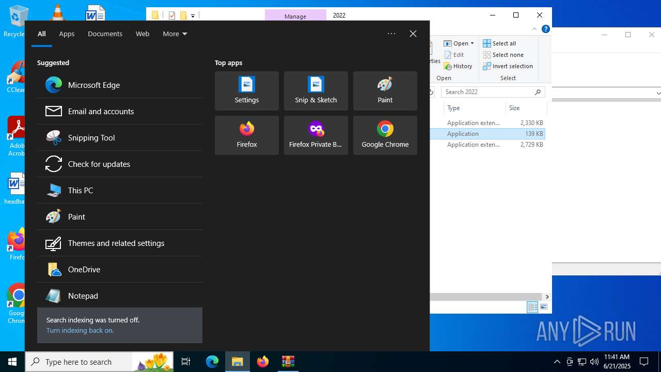This screenshot has height=372, width=661.
Task: Open Microsoft Edge from Suggested list
Action: coord(120,85)
